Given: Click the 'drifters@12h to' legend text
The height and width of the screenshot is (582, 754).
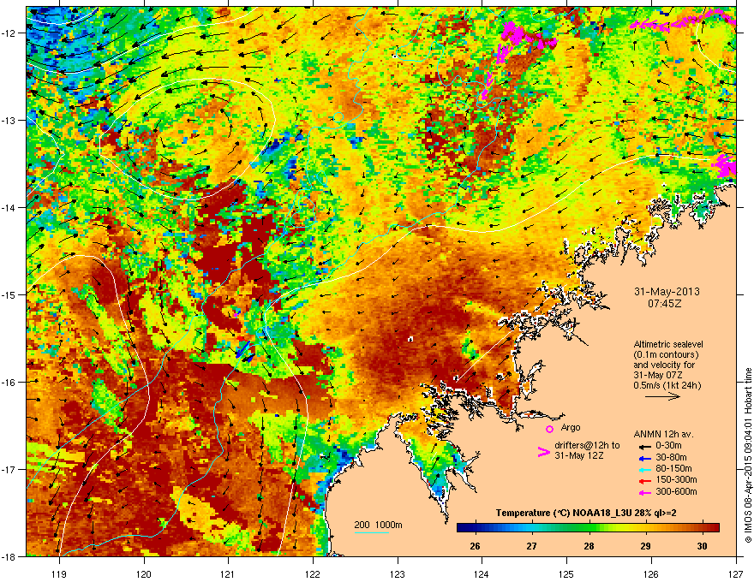Looking at the screenshot, I should 587,445.
